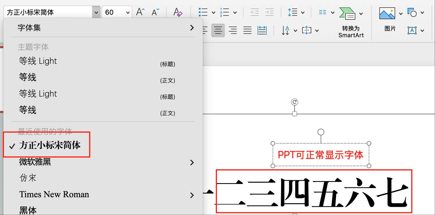This screenshot has height=215, width=435.
Task: Open the font size 60 dropdown
Action: tap(128, 12)
